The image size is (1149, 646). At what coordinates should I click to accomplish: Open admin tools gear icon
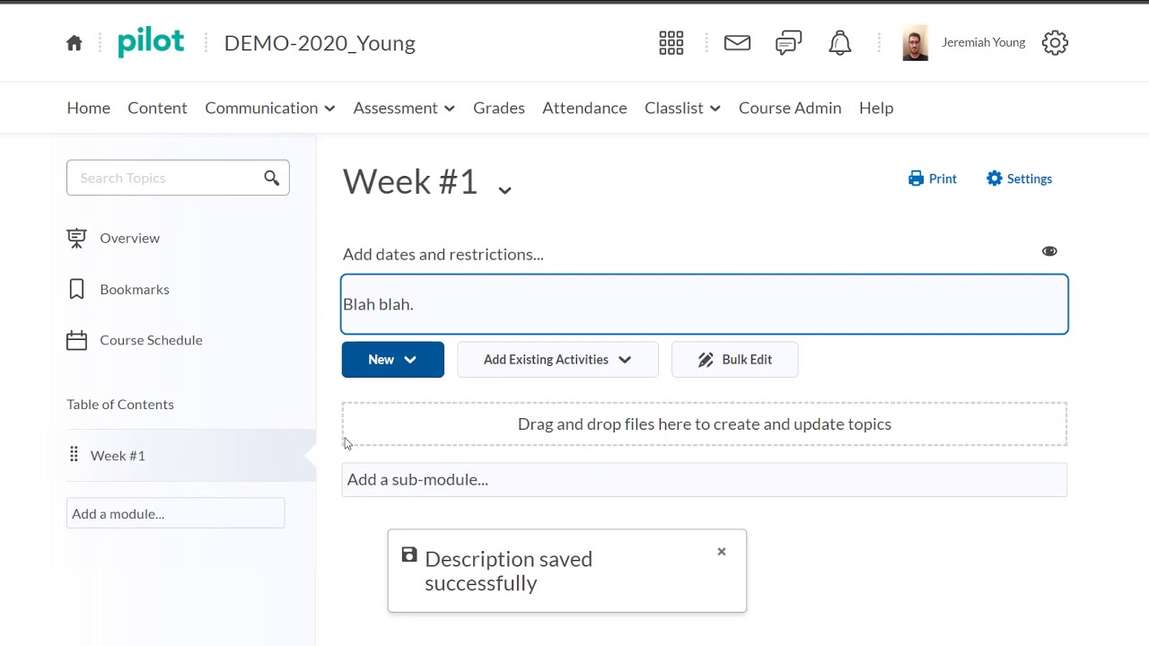tap(1055, 42)
